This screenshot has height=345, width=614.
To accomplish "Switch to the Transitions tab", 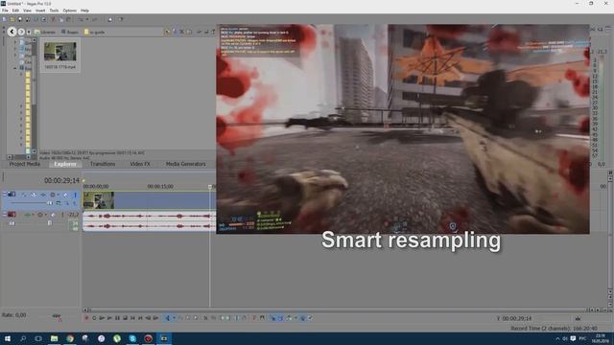I will pos(103,164).
